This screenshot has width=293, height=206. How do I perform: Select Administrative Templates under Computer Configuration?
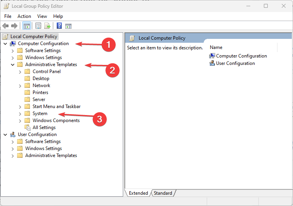coord(51,65)
